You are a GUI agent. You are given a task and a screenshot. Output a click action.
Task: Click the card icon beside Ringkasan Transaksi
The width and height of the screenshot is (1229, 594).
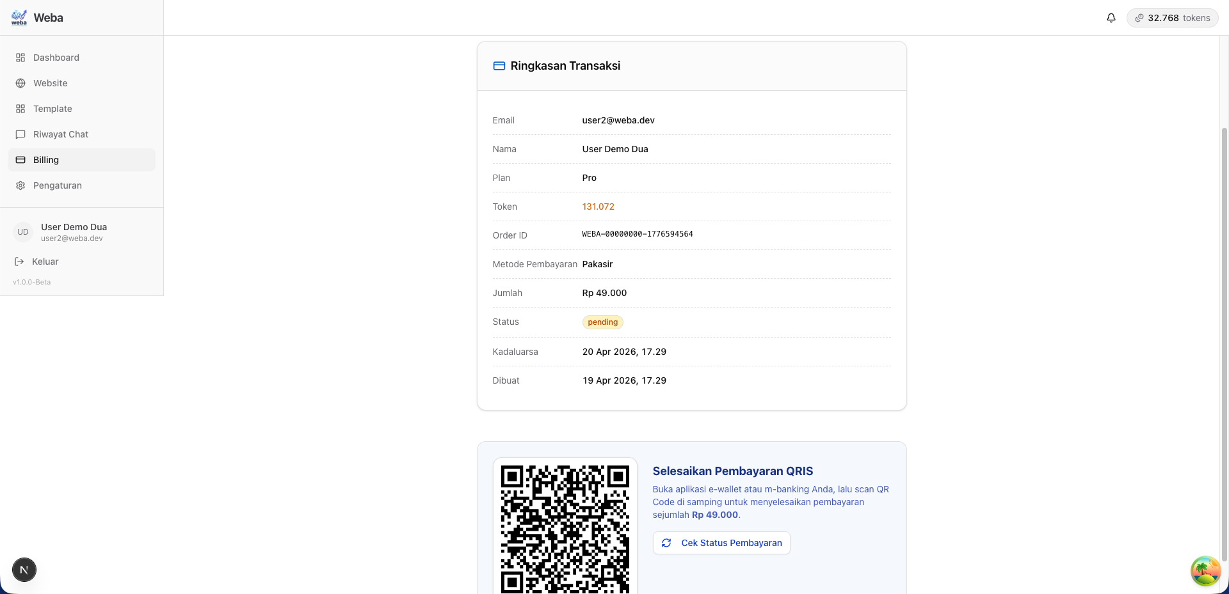[x=499, y=66]
